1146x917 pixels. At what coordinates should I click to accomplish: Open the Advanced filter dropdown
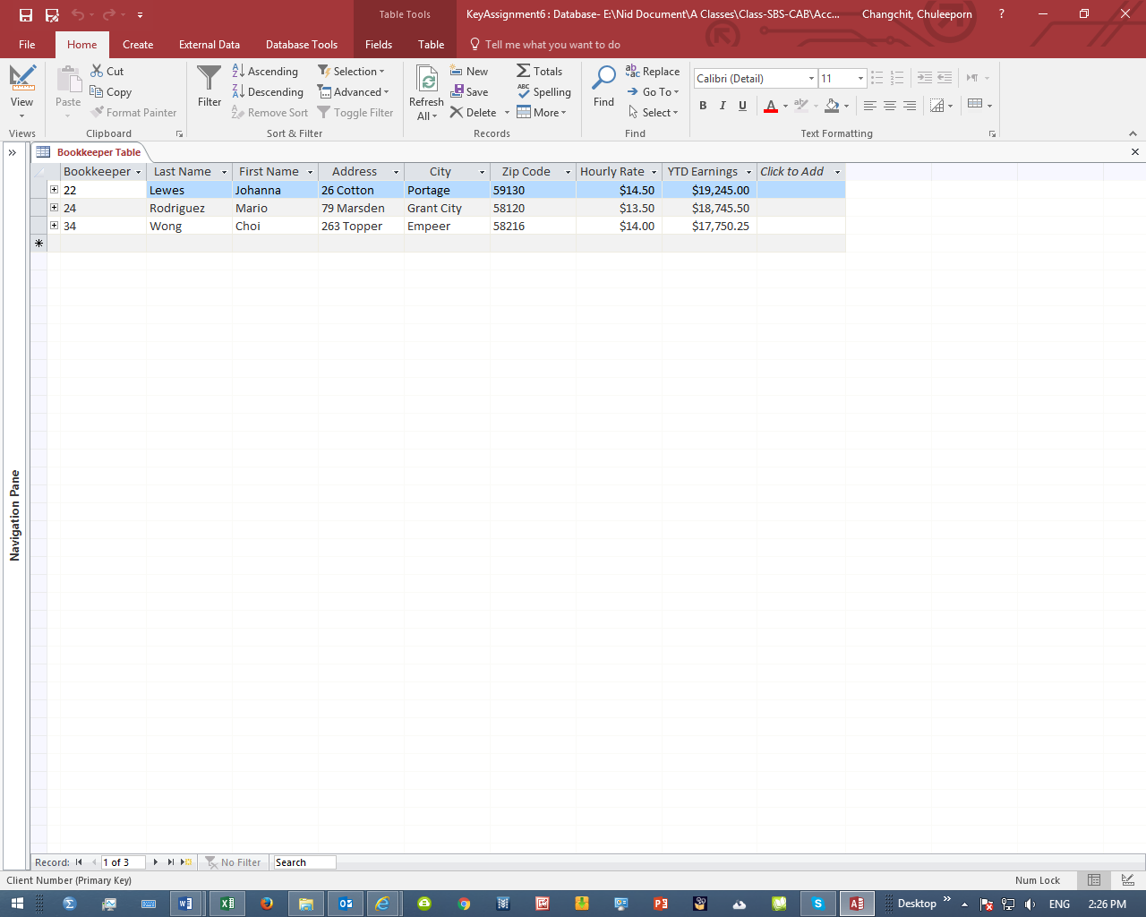(355, 91)
